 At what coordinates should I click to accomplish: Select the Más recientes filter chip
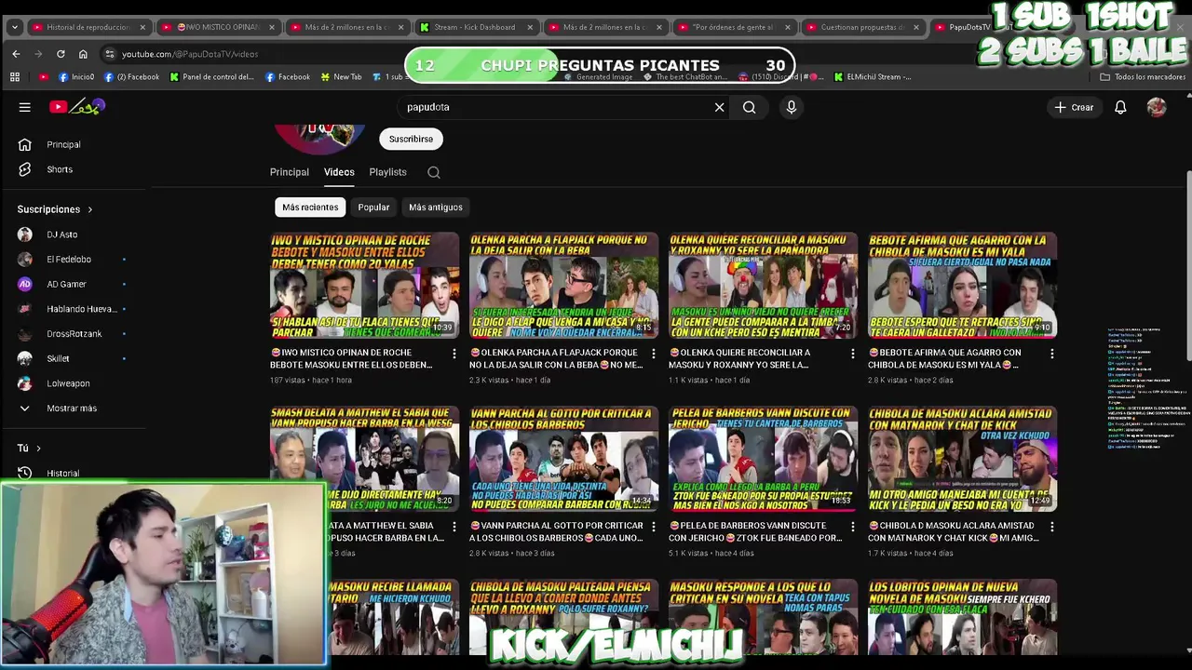(310, 208)
